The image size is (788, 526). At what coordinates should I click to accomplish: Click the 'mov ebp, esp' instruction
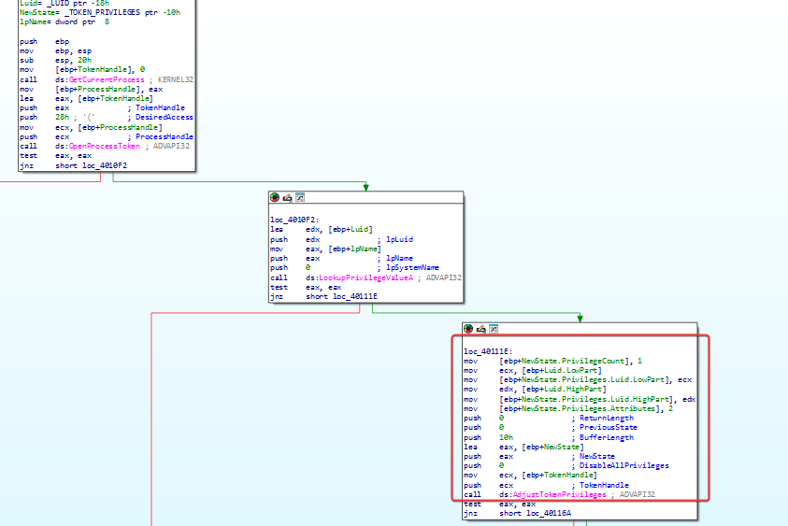[56, 50]
